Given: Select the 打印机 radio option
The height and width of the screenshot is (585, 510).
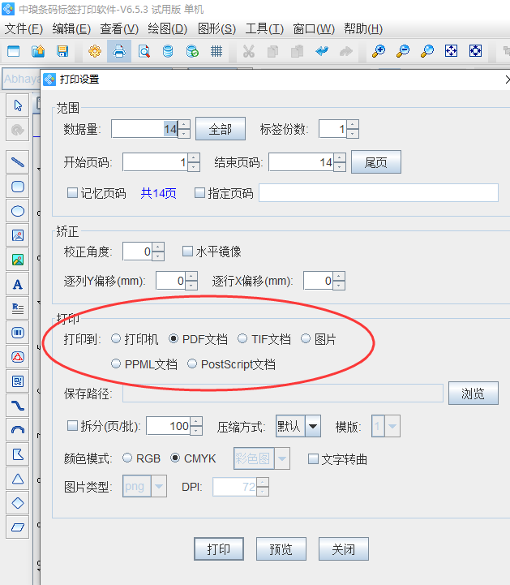Looking at the screenshot, I should pos(117,339).
